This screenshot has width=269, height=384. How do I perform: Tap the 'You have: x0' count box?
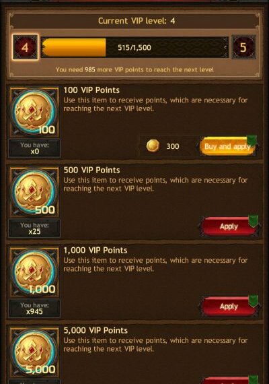pos(34,148)
